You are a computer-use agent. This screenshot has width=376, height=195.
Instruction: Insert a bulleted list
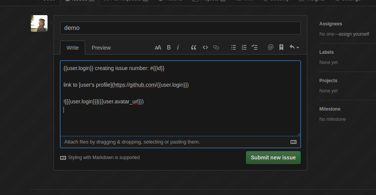(233, 47)
